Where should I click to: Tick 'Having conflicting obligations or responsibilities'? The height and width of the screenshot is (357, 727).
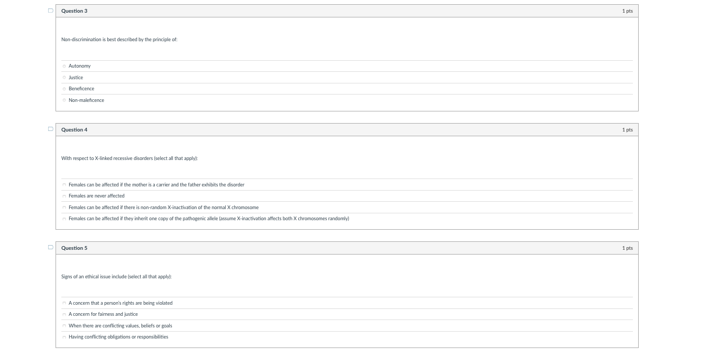coord(65,337)
